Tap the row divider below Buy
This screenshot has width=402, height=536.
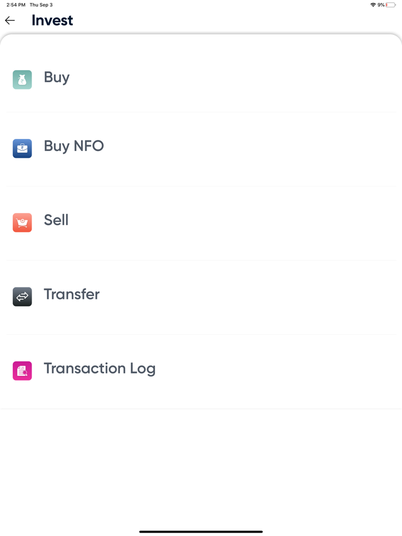pyautogui.click(x=201, y=111)
